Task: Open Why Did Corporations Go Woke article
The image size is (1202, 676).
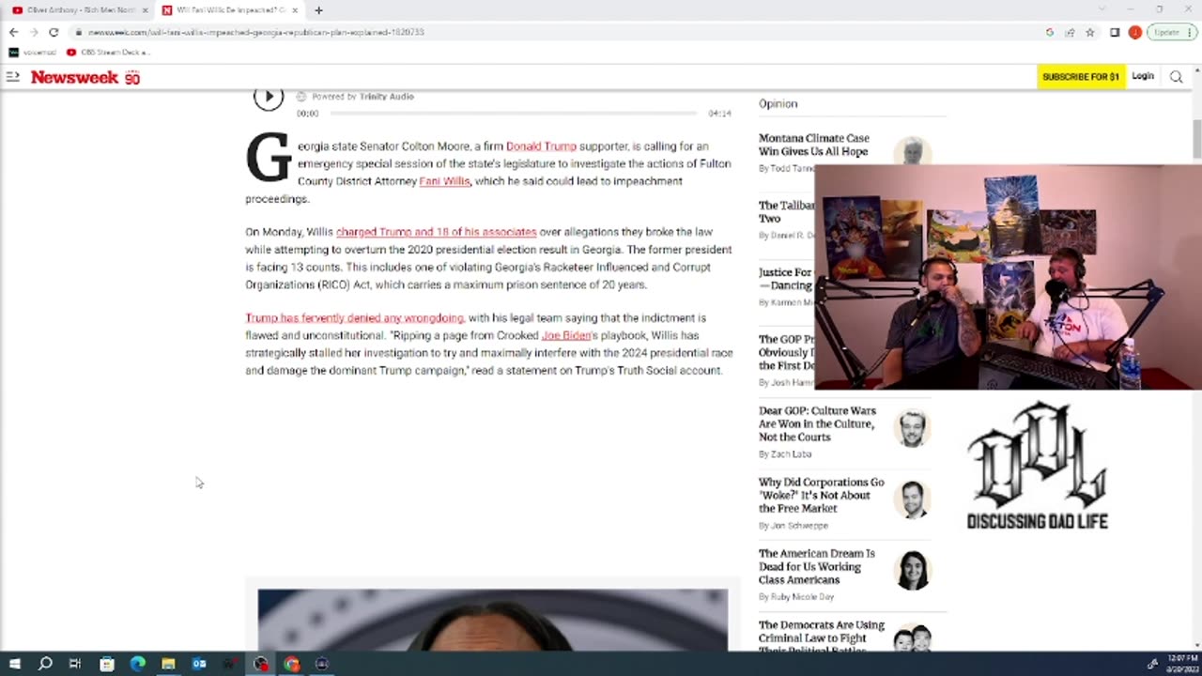Action: (821, 495)
